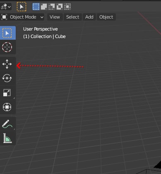Click the User Perspective label
Viewport: 161px width, 174px height.
pos(41,29)
